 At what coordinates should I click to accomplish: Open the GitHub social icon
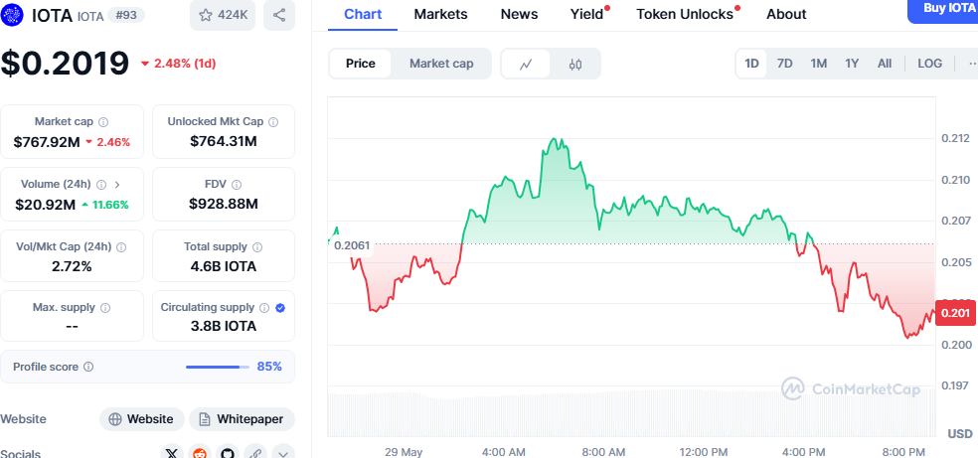pos(227,453)
